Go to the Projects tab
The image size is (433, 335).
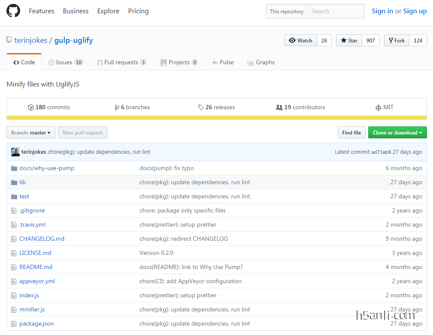[x=179, y=62]
